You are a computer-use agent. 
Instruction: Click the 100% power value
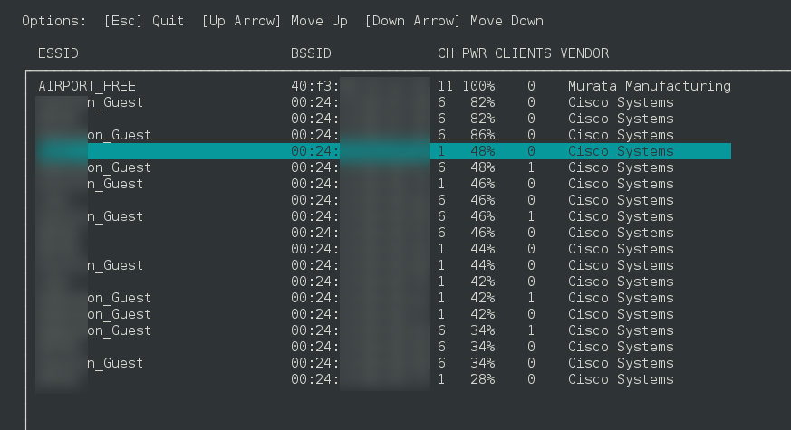[x=478, y=86]
